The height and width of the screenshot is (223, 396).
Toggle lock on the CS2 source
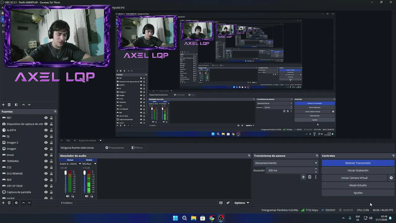51,167
